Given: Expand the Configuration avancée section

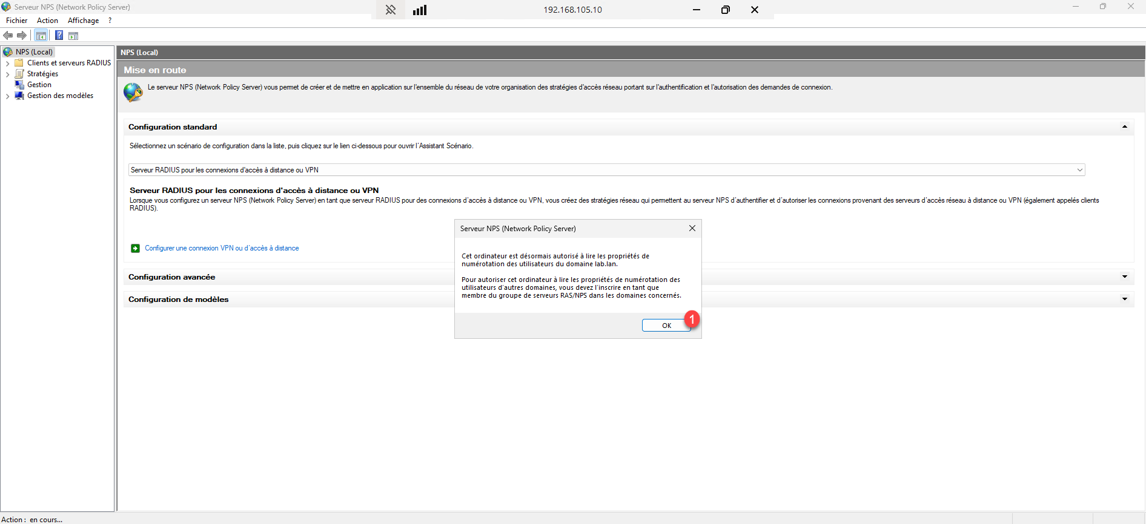Looking at the screenshot, I should [x=1124, y=277].
